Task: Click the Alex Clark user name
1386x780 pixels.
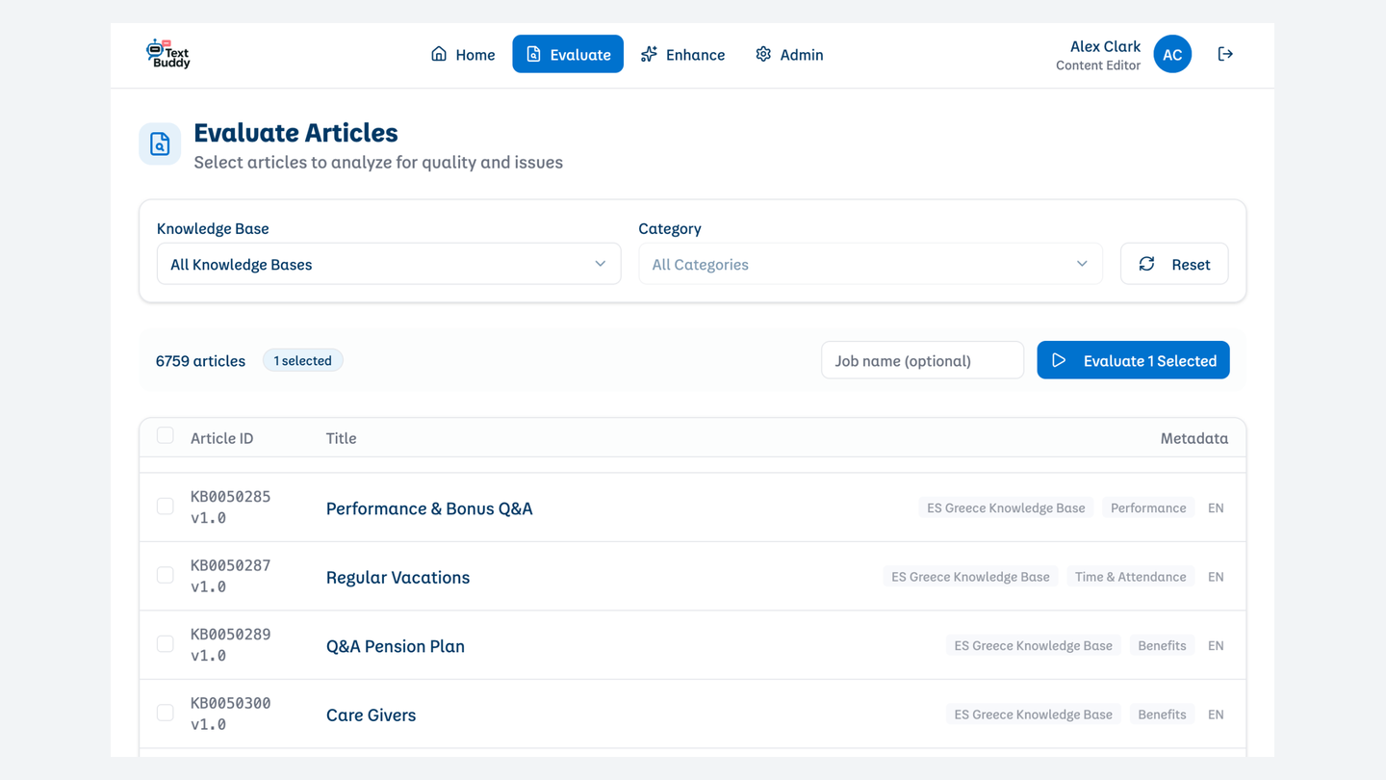Action: tap(1105, 46)
